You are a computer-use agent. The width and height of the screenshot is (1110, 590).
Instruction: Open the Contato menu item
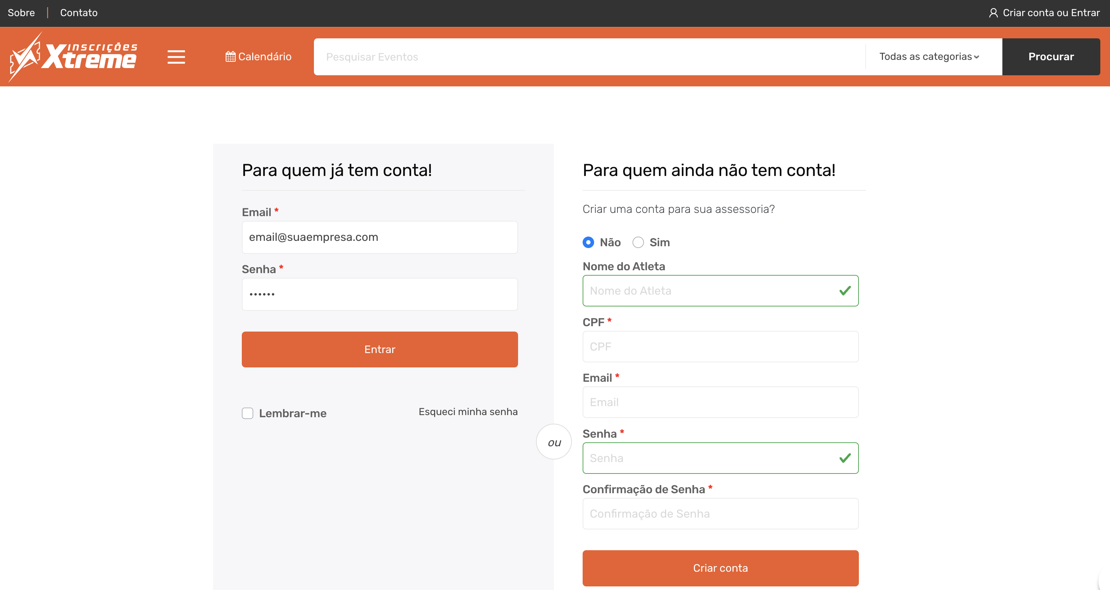point(79,13)
